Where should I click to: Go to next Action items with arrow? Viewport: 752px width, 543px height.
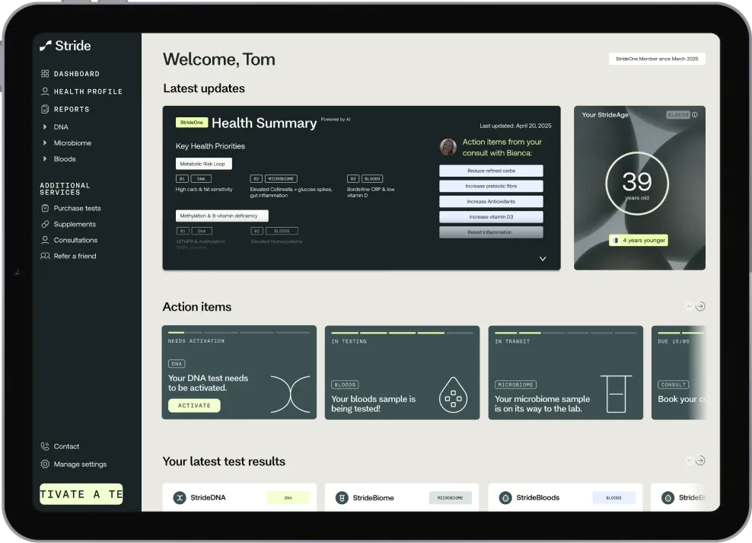click(x=700, y=306)
